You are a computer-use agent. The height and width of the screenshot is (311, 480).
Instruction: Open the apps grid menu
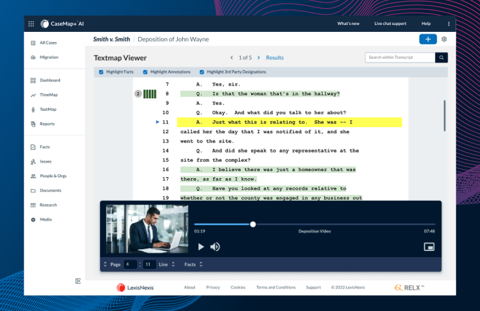coord(31,24)
